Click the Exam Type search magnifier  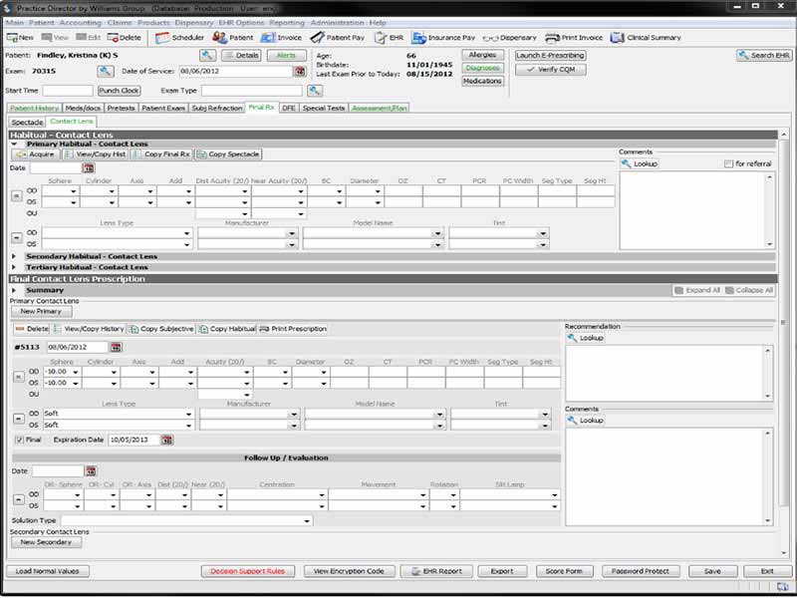point(315,91)
